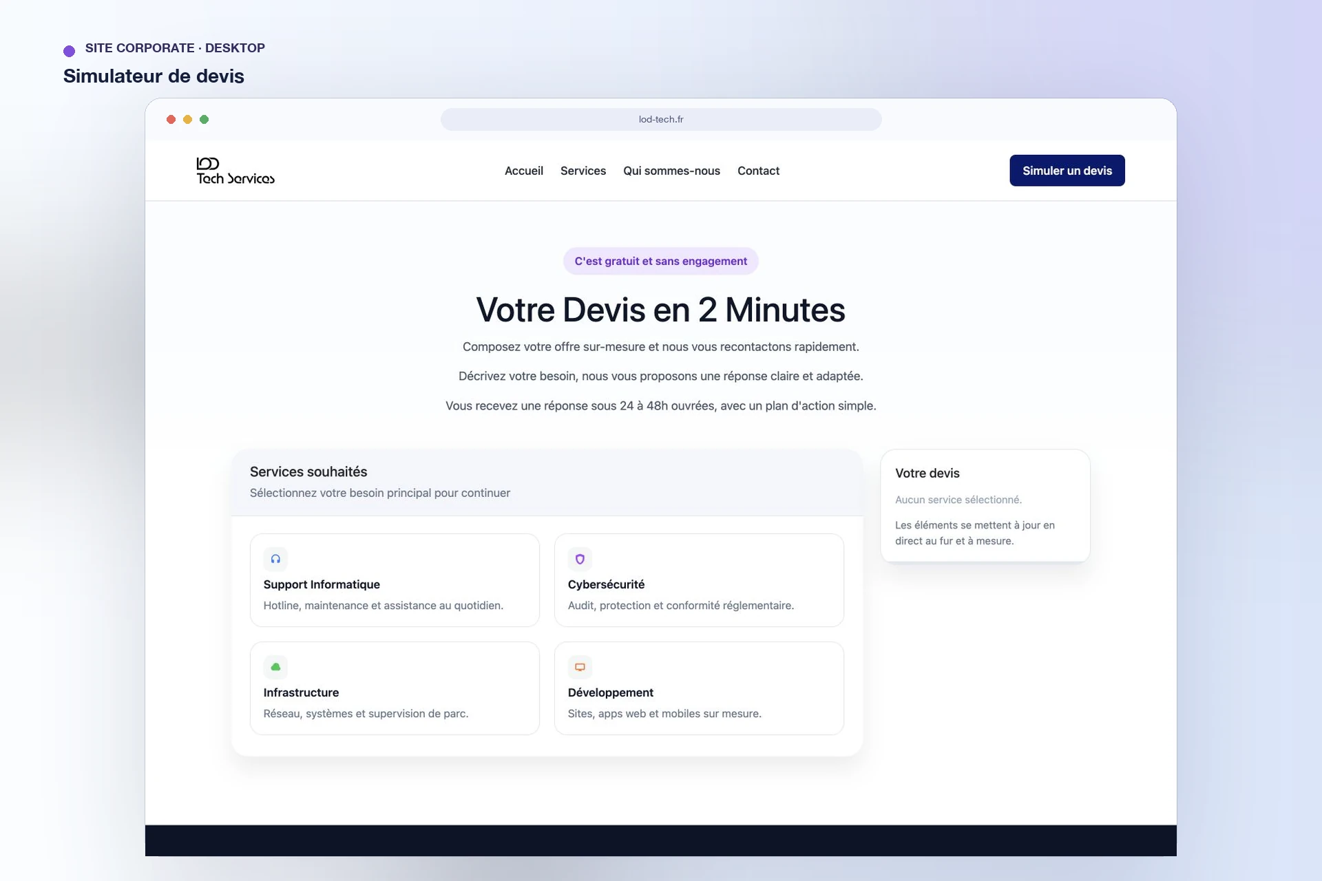Viewport: 1322px width, 881px height.
Task: Open Qui sommes-nous page
Action: [x=671, y=171]
